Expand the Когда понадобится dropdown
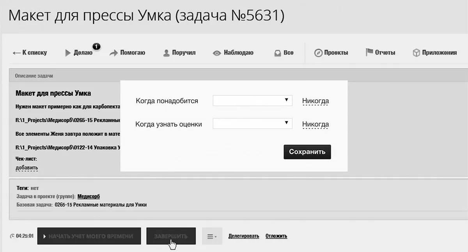This screenshot has width=468, height=252. point(252,100)
